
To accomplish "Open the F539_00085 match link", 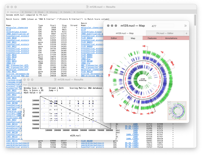I will 87,55.
